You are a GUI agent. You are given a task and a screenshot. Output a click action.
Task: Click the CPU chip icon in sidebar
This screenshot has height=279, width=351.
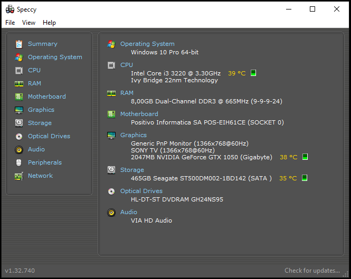point(19,71)
